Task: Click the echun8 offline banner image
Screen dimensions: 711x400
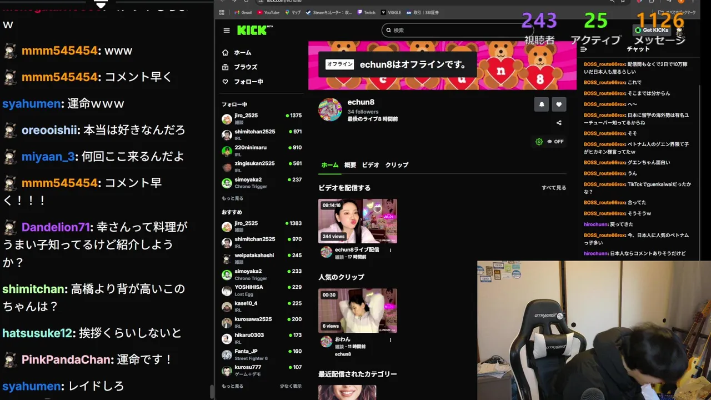Action: 442,66
